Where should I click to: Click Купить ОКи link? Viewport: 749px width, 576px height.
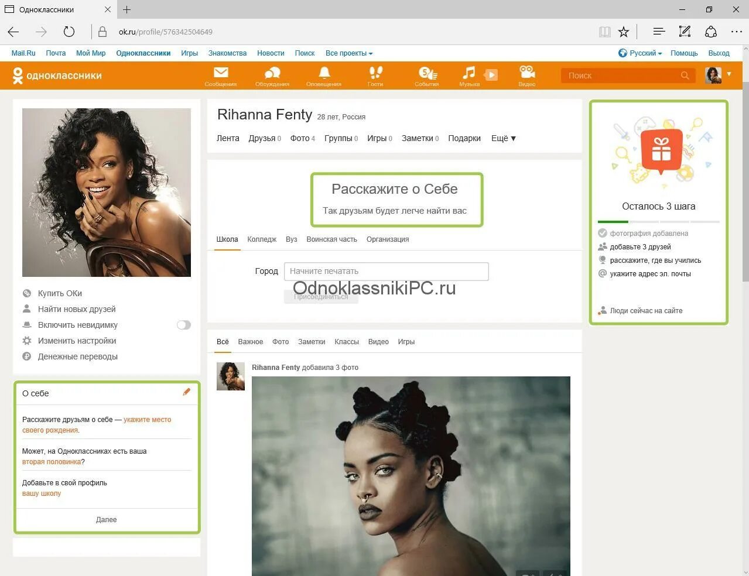[x=60, y=293]
